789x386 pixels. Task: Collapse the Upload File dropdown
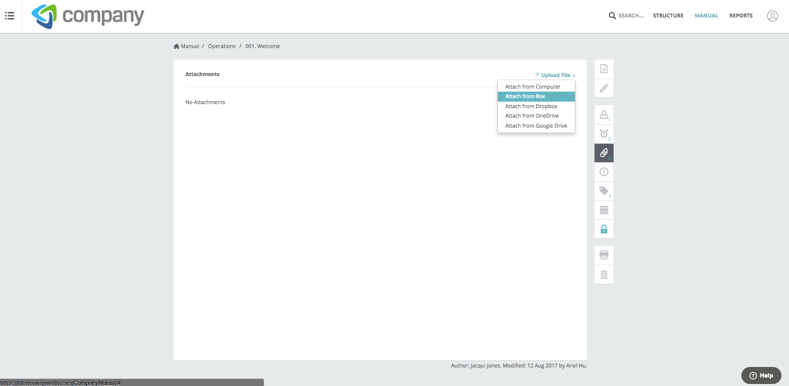tap(555, 75)
